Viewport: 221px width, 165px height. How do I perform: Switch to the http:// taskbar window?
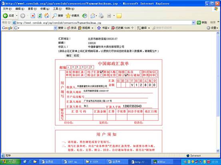pos(140,162)
